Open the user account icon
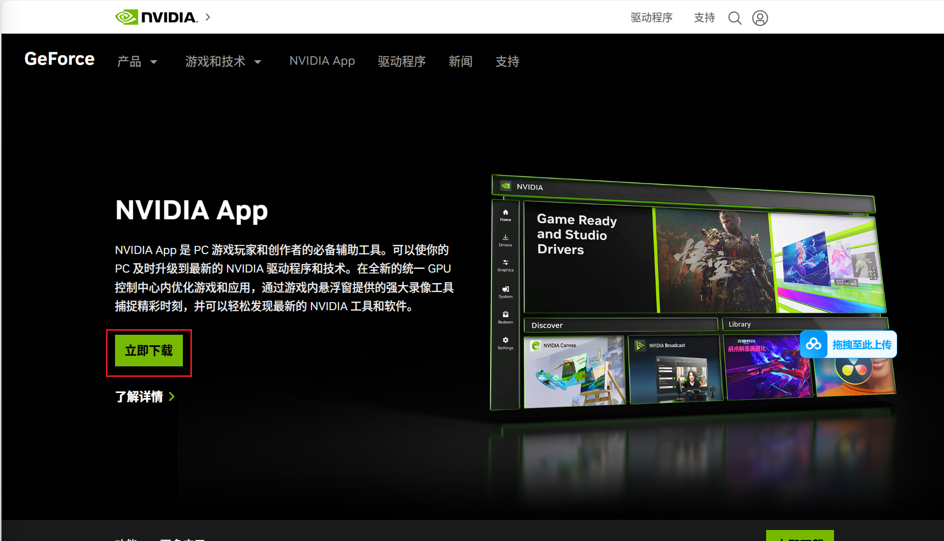 pos(760,18)
